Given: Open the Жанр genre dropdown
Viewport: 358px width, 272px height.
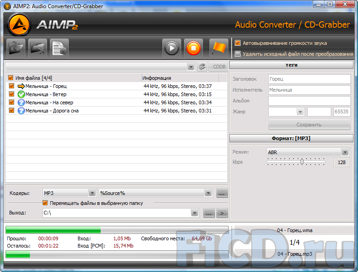Looking at the screenshot, I should click(300, 112).
